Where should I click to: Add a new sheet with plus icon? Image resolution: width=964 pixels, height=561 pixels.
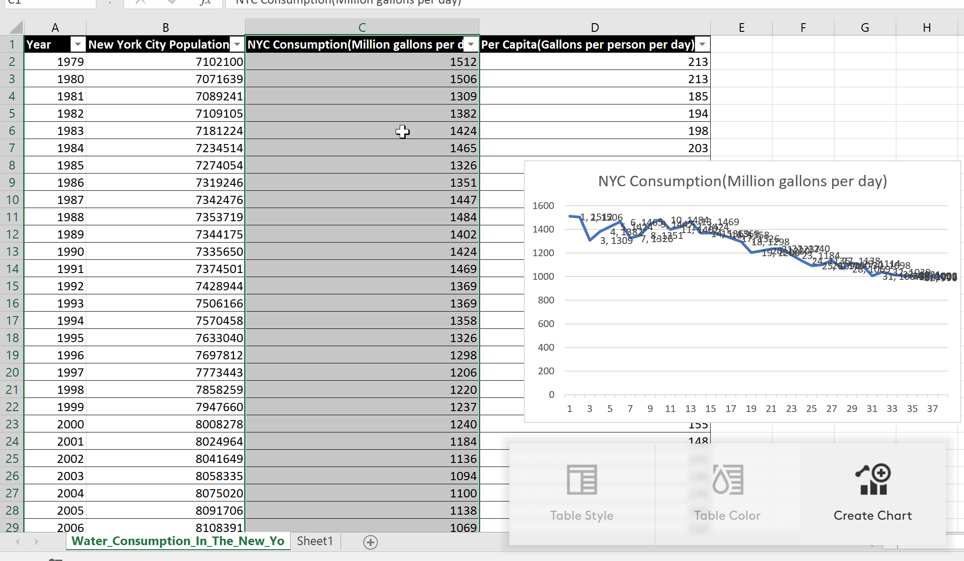(371, 542)
